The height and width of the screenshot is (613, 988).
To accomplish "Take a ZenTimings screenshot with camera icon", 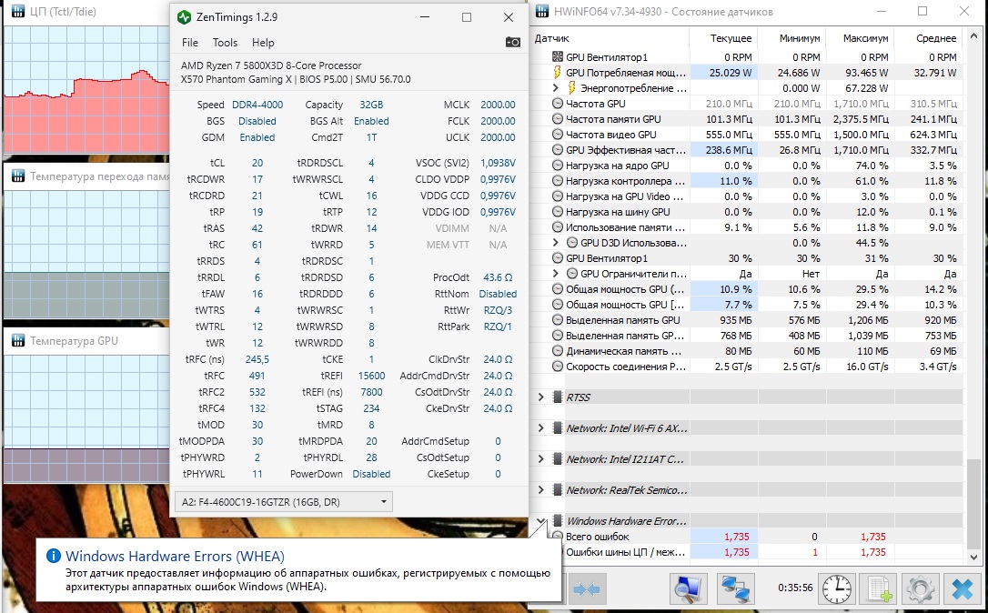I will [513, 42].
